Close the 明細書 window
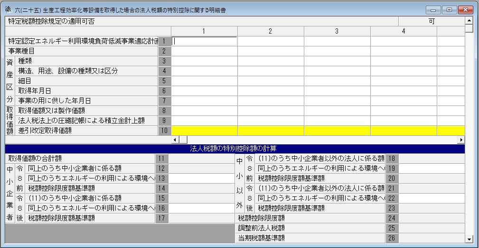This screenshot has height=248, width=479. pos(466,10)
